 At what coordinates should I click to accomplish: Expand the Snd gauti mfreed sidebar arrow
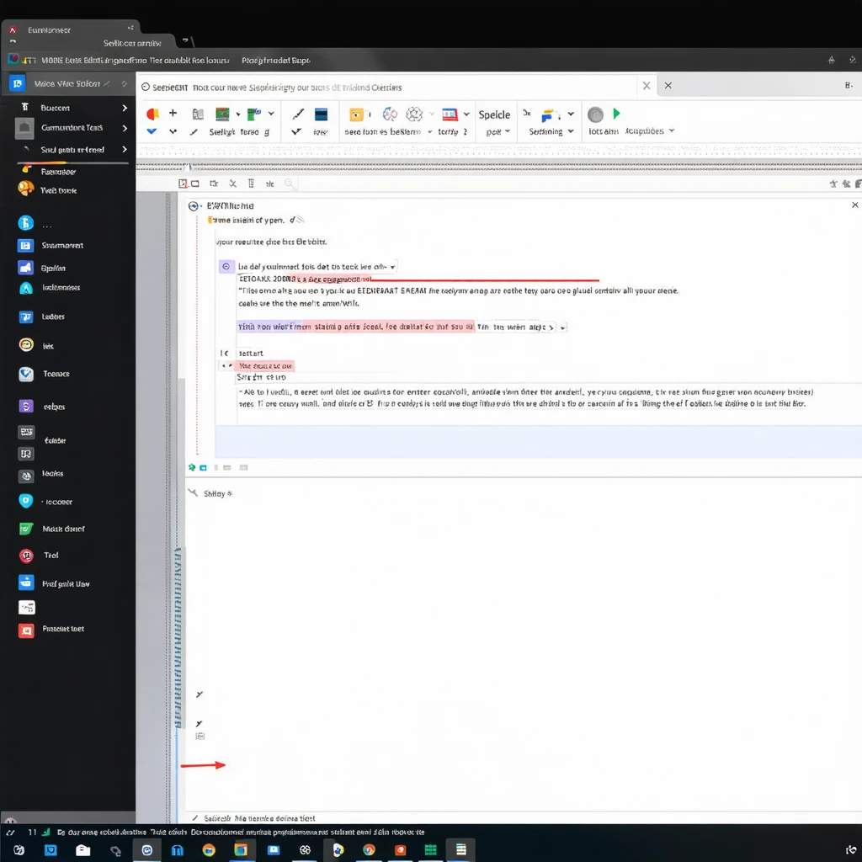tap(125, 149)
